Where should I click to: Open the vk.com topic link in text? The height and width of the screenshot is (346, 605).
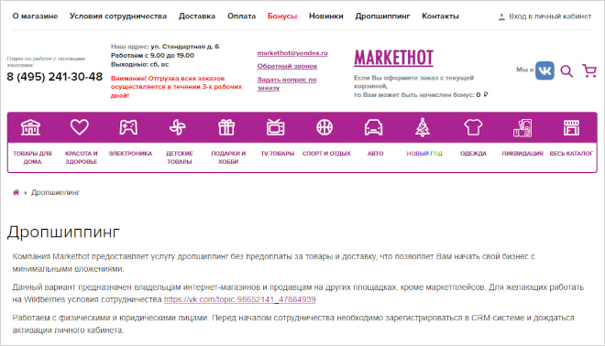tap(239, 299)
